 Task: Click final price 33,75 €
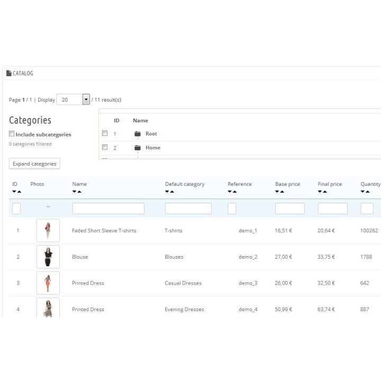pos(326,257)
